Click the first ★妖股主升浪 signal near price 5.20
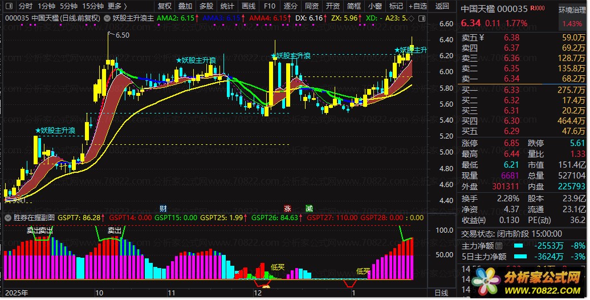The height and width of the screenshot is (300, 590). coord(55,131)
